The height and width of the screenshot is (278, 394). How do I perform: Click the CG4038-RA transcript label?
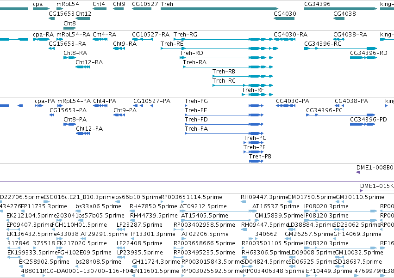(350, 34)
